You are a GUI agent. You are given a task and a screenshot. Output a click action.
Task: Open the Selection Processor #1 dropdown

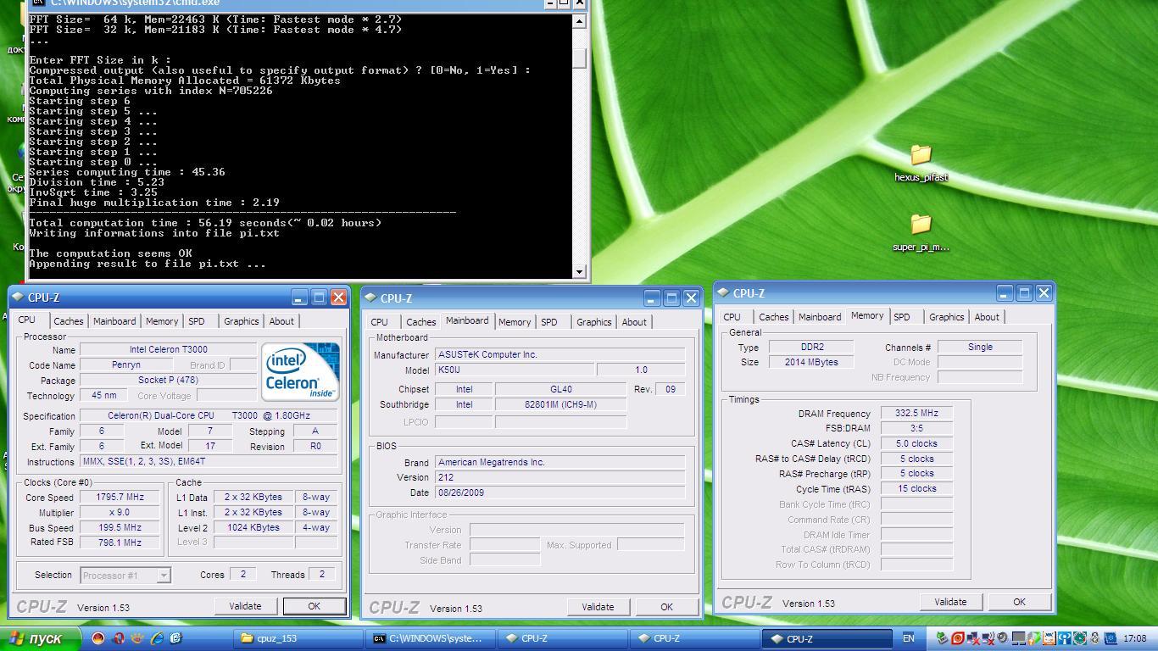coord(125,576)
